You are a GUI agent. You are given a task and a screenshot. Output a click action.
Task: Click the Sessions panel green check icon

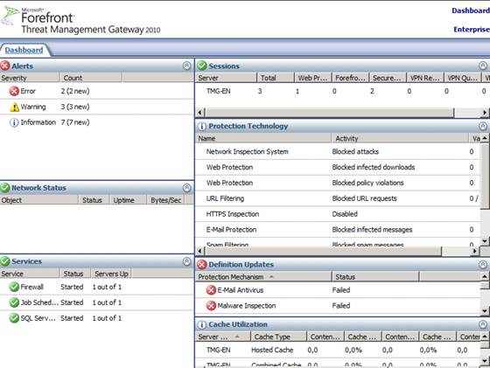click(x=202, y=66)
